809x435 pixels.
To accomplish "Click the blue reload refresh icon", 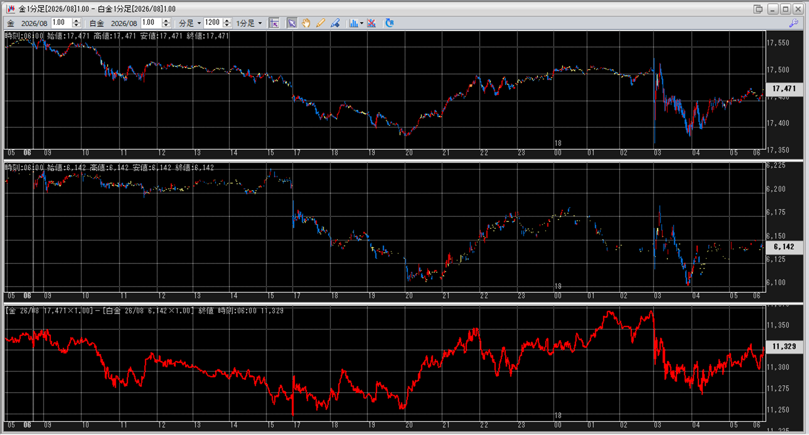I will (389, 23).
